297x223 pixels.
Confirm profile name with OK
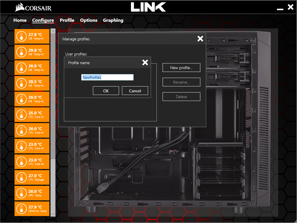[106, 91]
